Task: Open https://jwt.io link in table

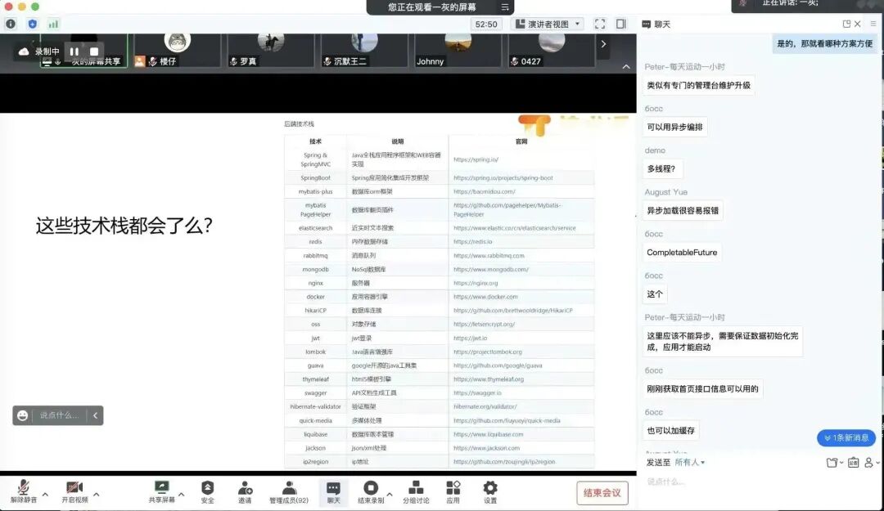Action: click(x=470, y=338)
